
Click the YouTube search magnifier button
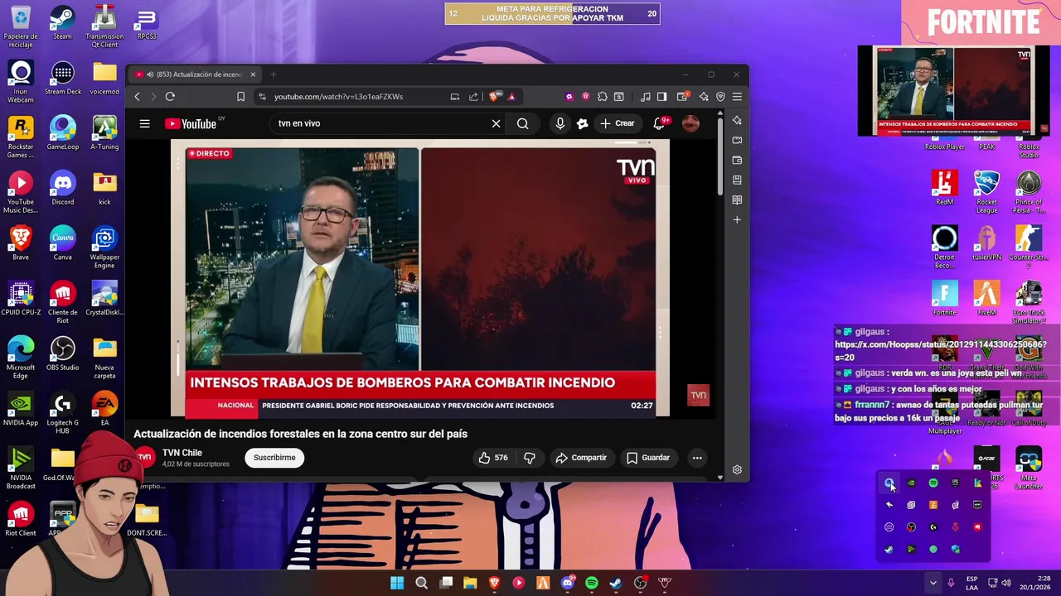pos(523,123)
